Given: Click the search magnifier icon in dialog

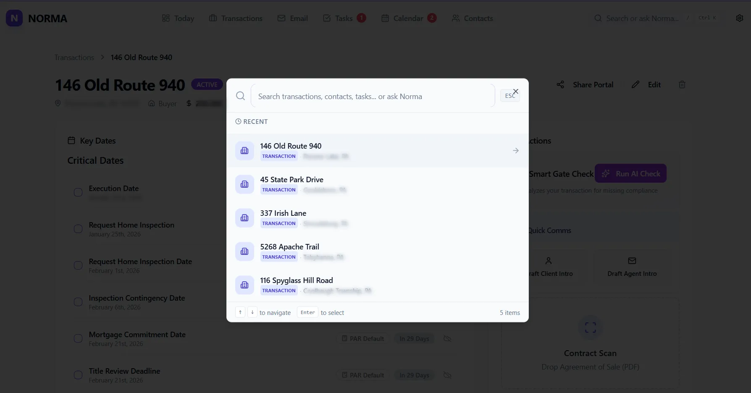Looking at the screenshot, I should [240, 96].
